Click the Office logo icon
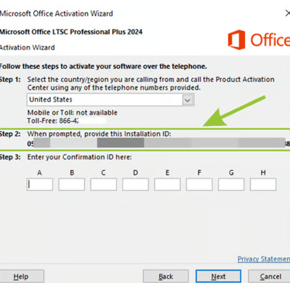This screenshot has height=283, width=290. point(237,39)
